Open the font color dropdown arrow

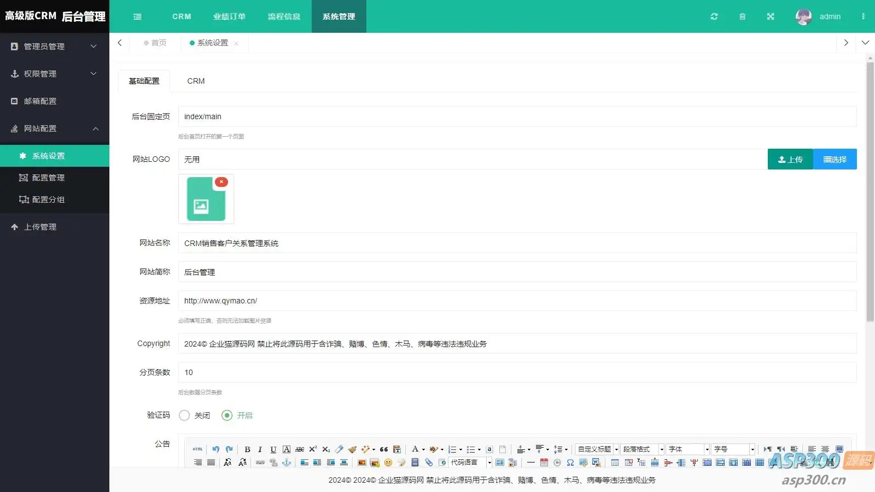click(x=423, y=449)
